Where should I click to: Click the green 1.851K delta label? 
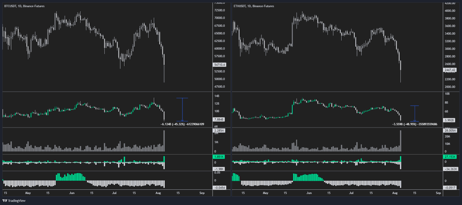pyautogui.click(x=219, y=157)
